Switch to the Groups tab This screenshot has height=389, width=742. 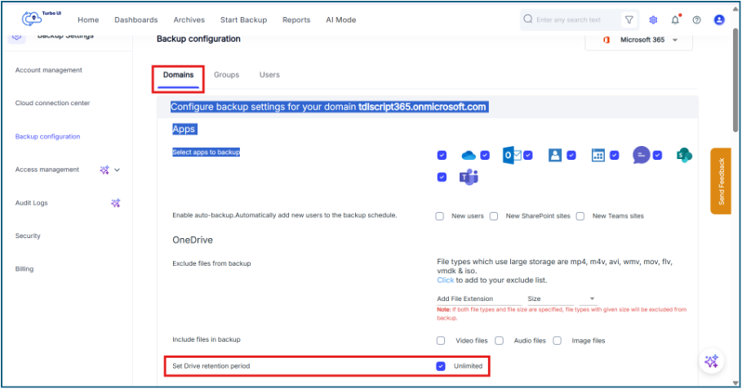tap(226, 75)
